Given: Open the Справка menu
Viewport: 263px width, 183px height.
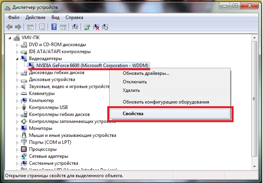Looking at the screenshot, I should tap(74, 17).
